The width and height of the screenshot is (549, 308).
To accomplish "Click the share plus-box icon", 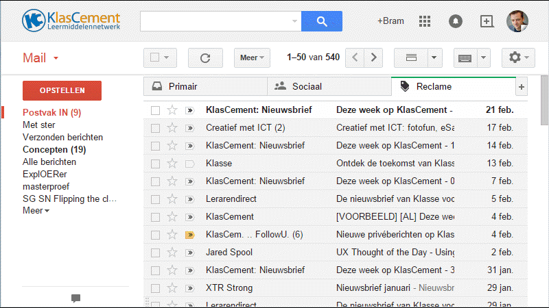I will point(487,21).
